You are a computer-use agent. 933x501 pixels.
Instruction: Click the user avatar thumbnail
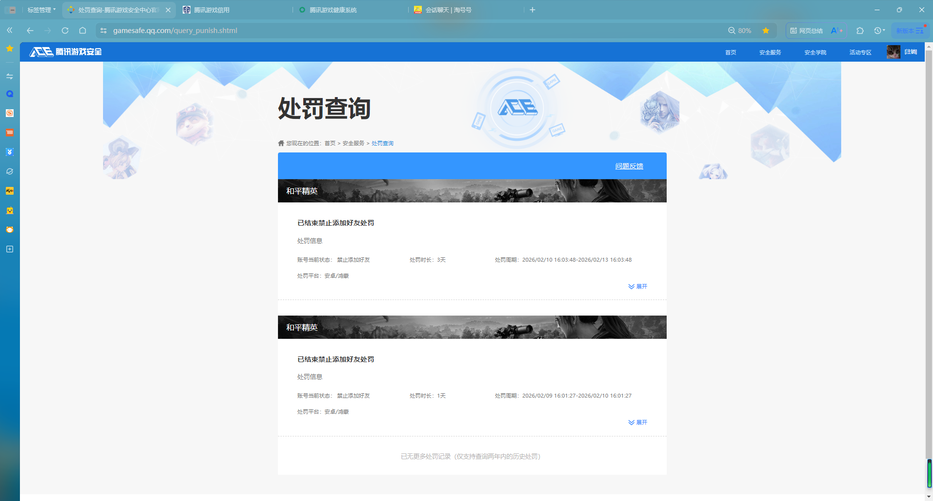pos(893,52)
